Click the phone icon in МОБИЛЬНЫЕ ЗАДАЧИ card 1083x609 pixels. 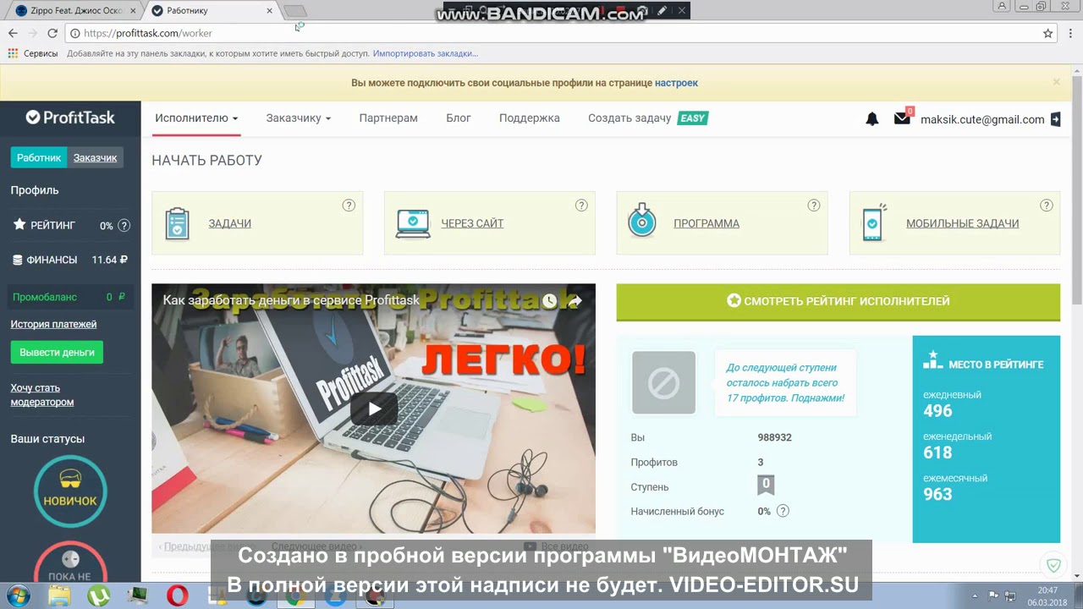tap(874, 222)
